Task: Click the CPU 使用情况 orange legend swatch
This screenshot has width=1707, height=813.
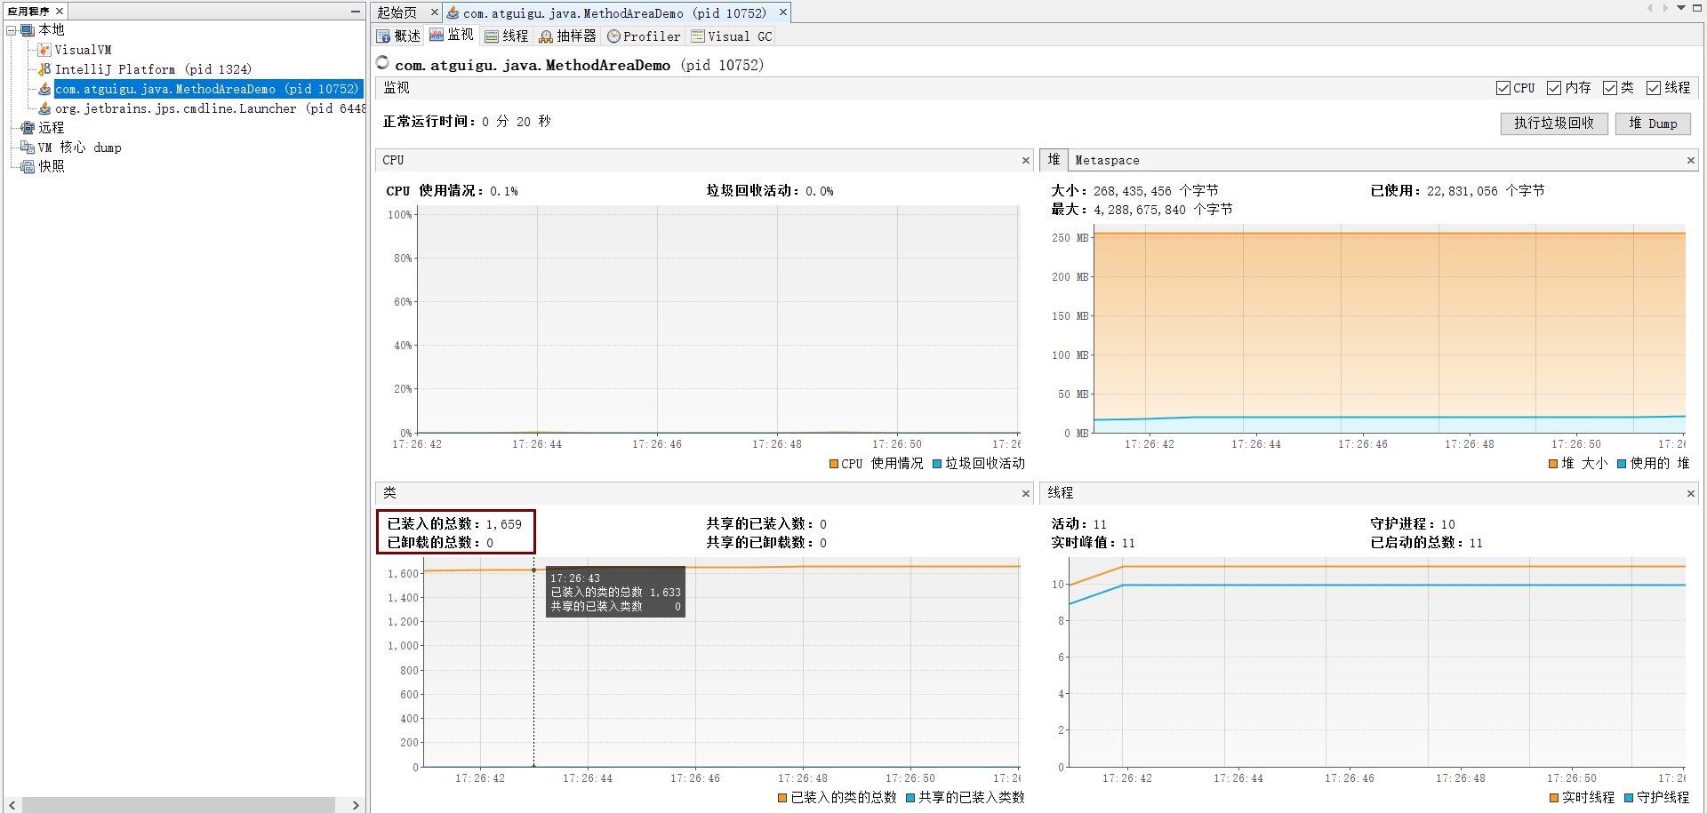Action: point(834,464)
